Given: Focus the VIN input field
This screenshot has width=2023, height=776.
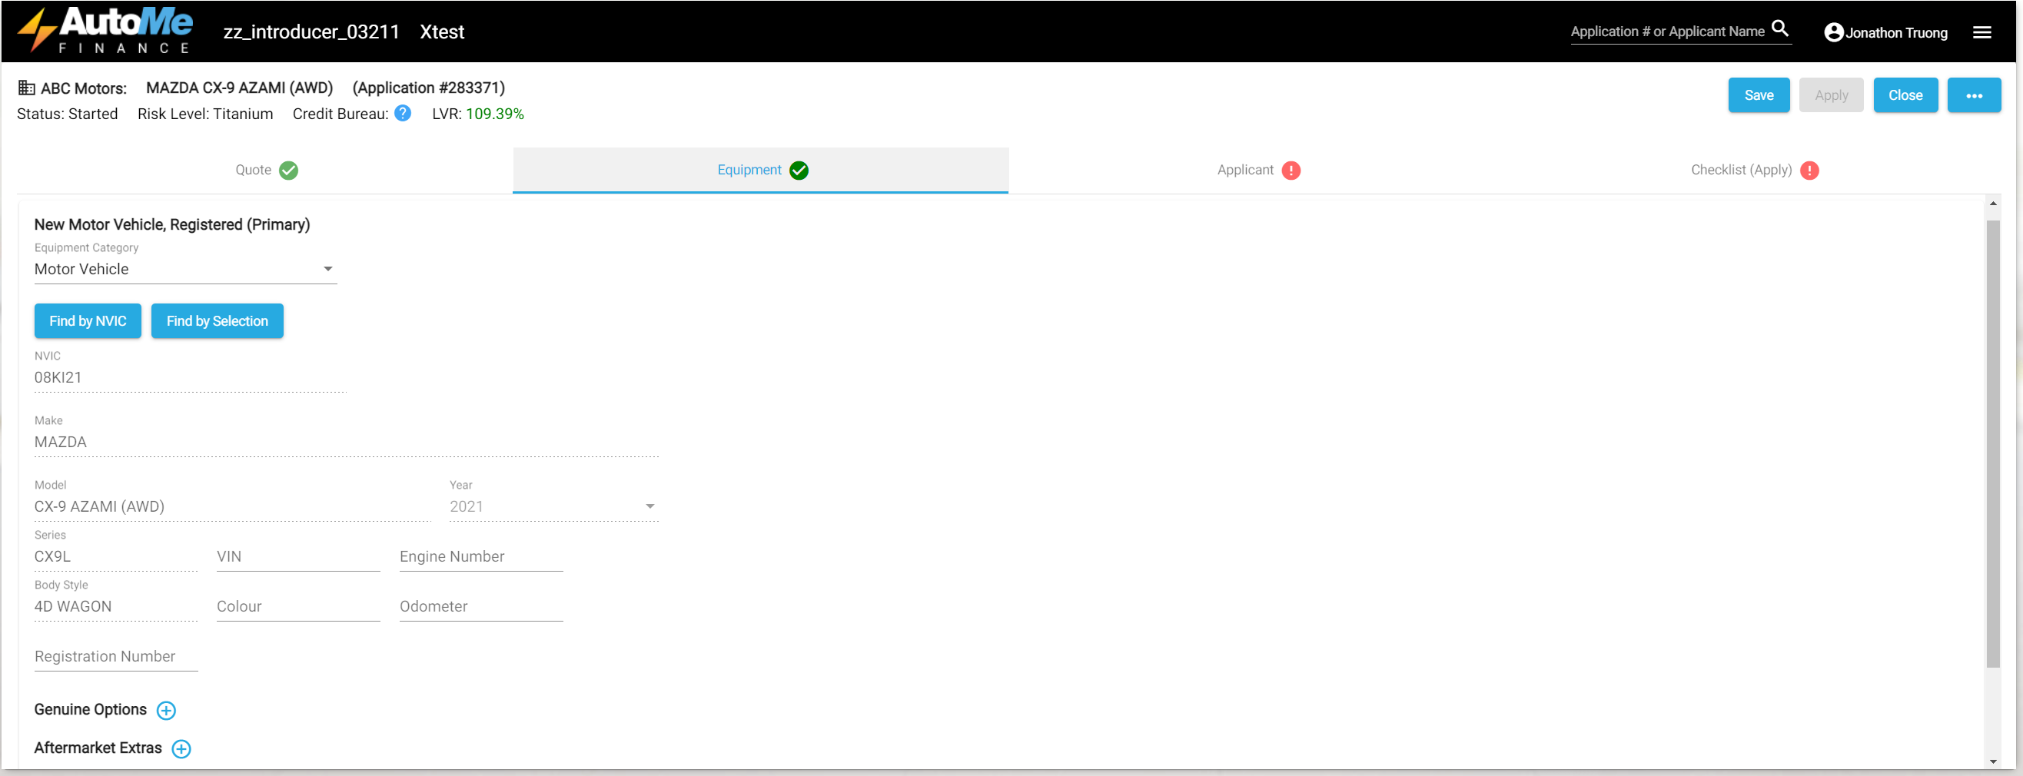Looking at the screenshot, I should coord(297,556).
